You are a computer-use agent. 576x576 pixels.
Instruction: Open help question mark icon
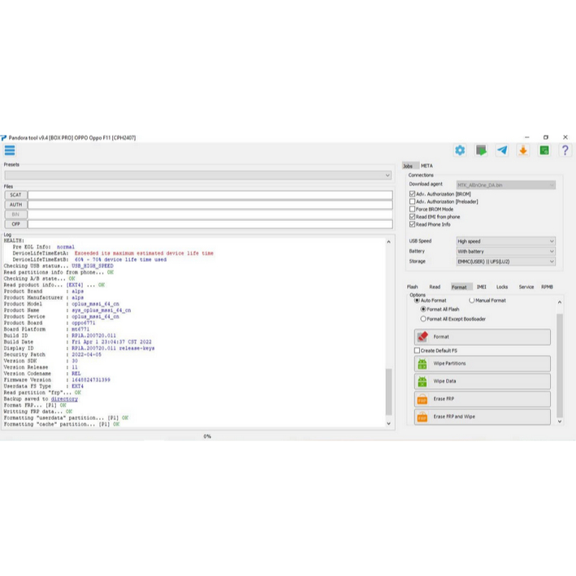565,150
